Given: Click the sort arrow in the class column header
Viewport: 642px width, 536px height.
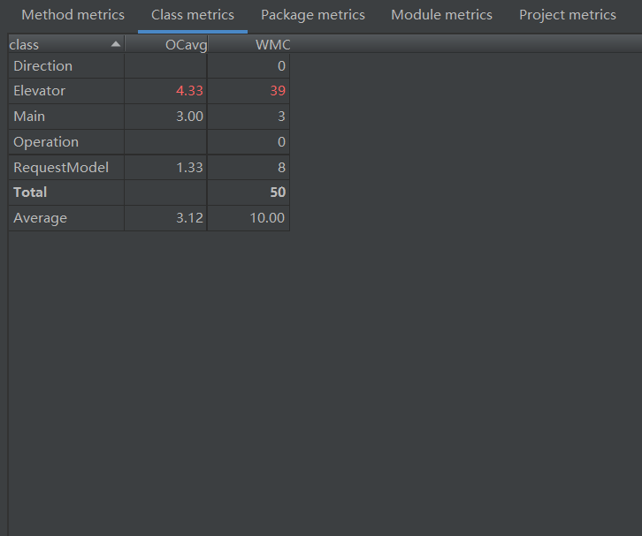Looking at the screenshot, I should point(115,44).
